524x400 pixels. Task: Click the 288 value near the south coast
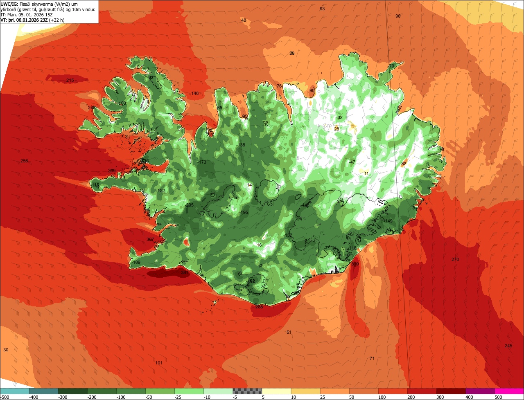pos(259,307)
